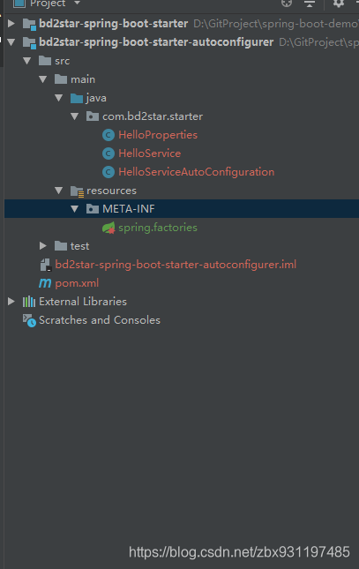The height and width of the screenshot is (569, 359).
Task: Expand the test folder
Action: (x=43, y=246)
